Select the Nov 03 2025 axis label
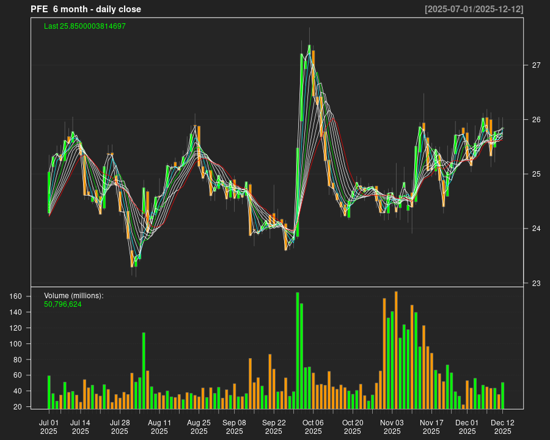Image resolution: width=550 pixels, height=440 pixels. click(x=392, y=426)
